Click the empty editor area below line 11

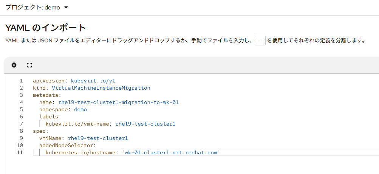[x=189, y=165]
